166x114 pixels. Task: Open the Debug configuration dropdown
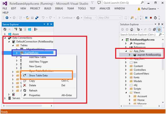[90, 18]
